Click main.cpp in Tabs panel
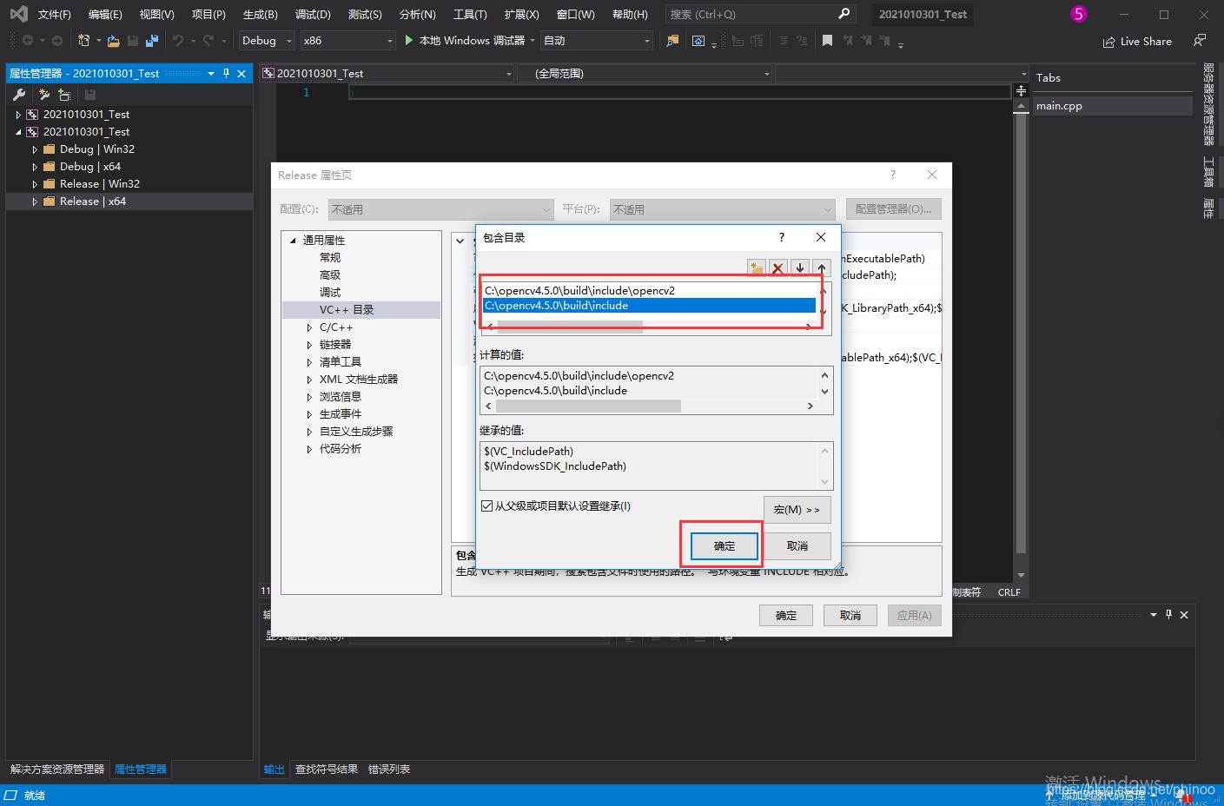The height and width of the screenshot is (806, 1224). [x=1112, y=106]
